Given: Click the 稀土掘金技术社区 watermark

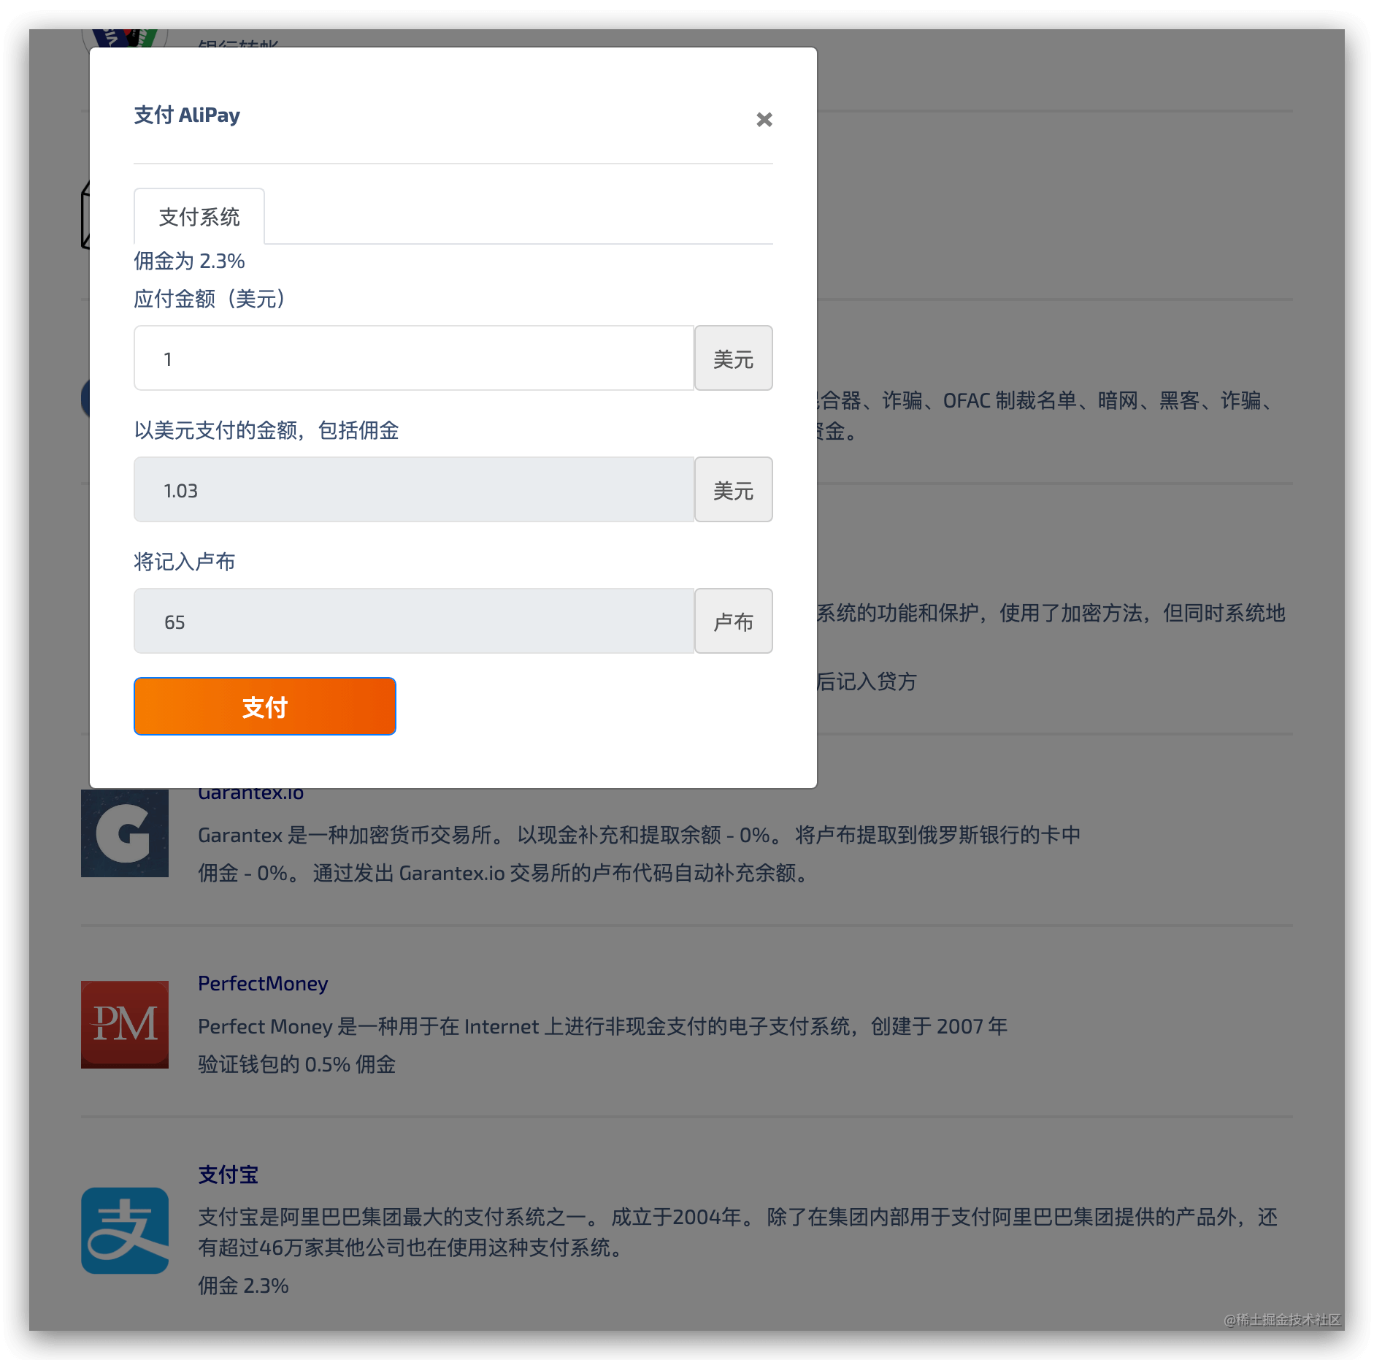Looking at the screenshot, I should [x=1282, y=1321].
